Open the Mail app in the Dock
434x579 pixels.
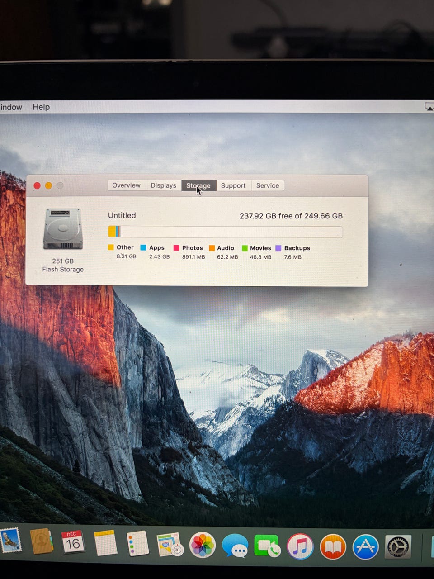[x=10, y=541]
